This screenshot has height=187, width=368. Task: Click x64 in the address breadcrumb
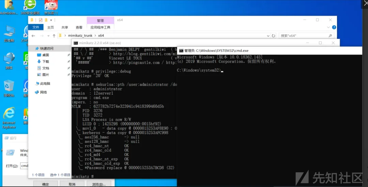(101, 36)
